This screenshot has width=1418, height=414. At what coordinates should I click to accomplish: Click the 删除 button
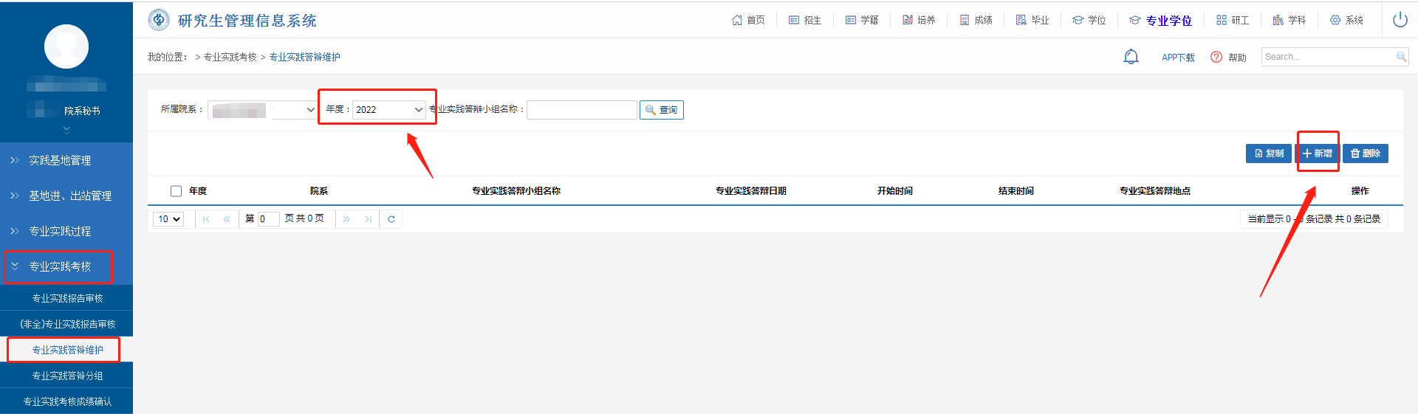(1366, 153)
